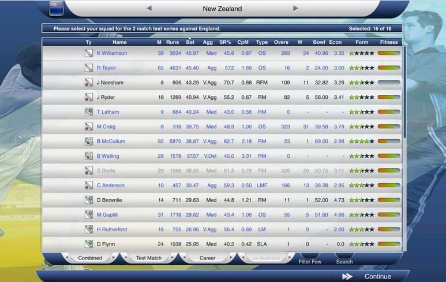The width and height of the screenshot is (446, 282).
Task: Click the double-arrow icon beside Continue
Action: click(347, 276)
